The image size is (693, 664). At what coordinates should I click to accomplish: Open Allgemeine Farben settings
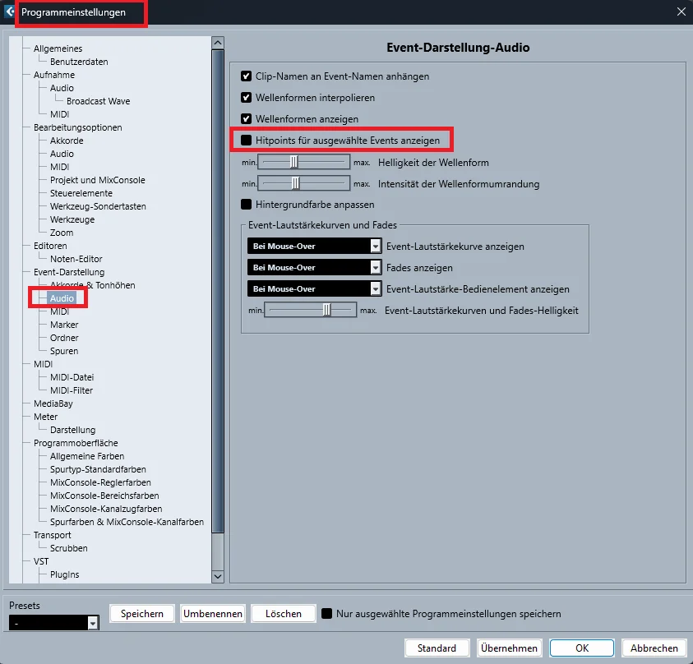[x=87, y=456]
